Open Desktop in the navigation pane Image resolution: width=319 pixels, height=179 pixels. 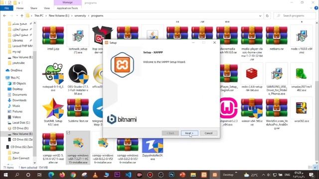coord(17,89)
